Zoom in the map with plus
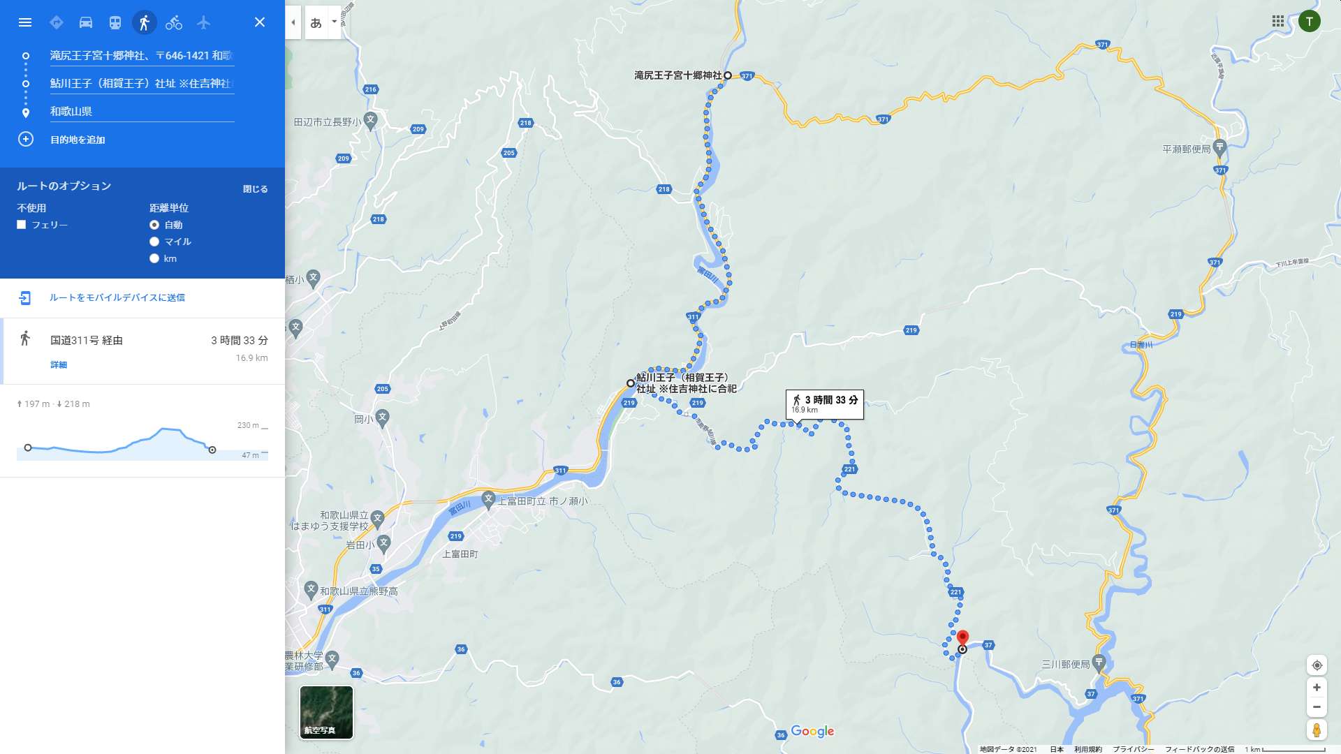Image resolution: width=1341 pixels, height=754 pixels. click(1317, 688)
